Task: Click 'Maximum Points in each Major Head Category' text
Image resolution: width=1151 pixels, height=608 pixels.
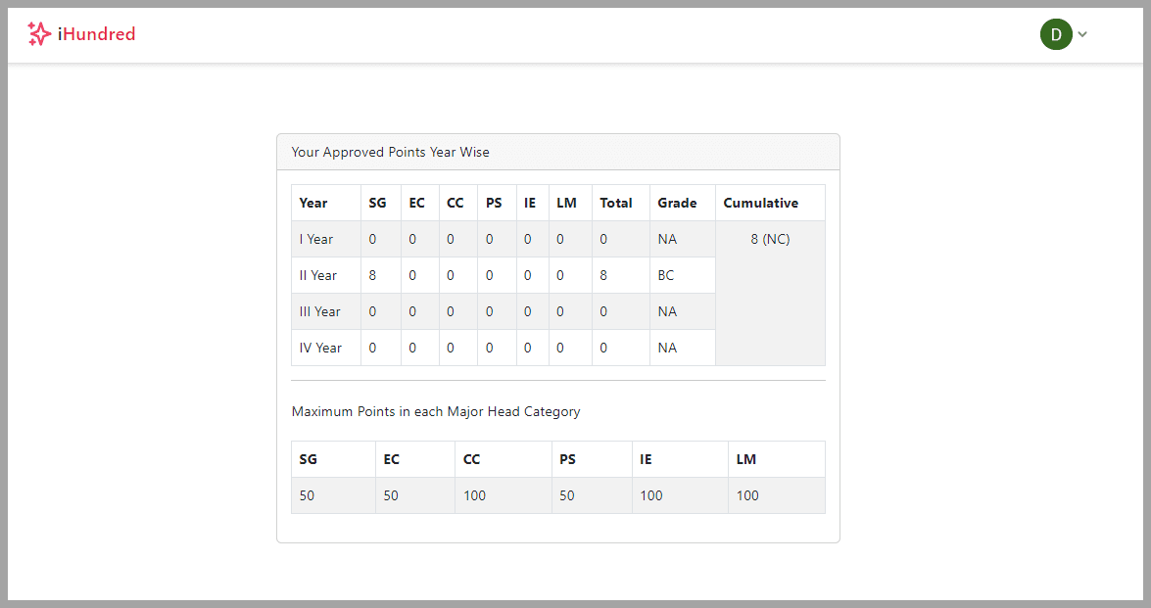Action: tap(435, 411)
